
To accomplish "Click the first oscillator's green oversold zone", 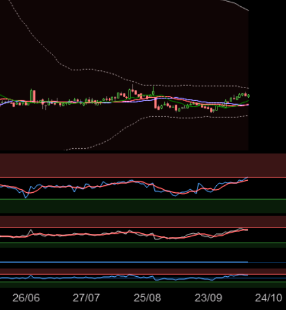I will click(x=143, y=206).
